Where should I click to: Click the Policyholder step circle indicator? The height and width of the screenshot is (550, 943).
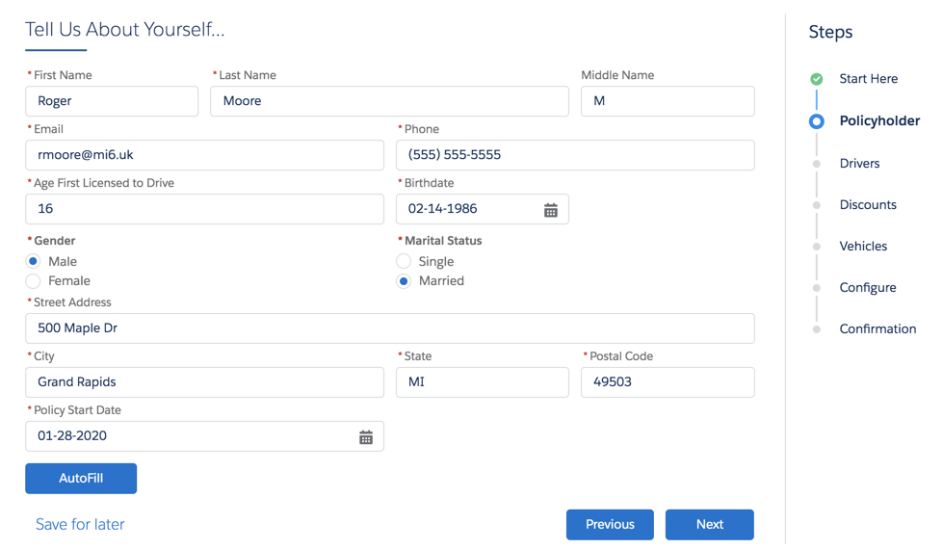tap(816, 121)
